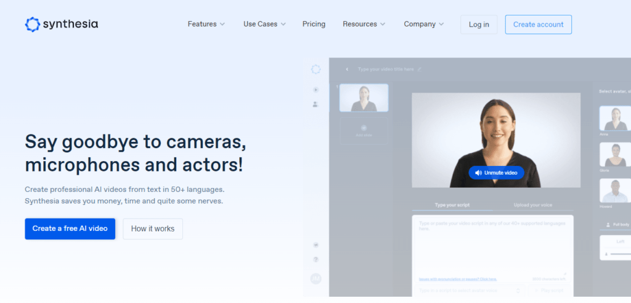Click the back arrow beside the video title
Image resolution: width=631 pixels, height=303 pixels.
347,69
